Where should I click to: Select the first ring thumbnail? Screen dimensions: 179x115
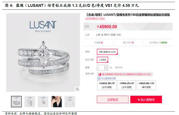click(16, 101)
